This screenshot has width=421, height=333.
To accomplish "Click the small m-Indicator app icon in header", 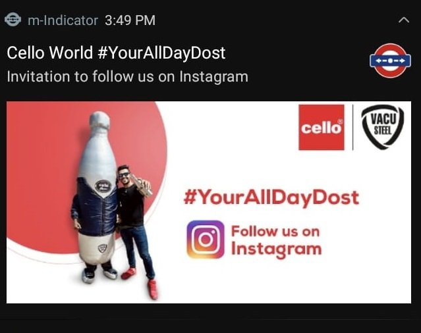I will point(13,19).
